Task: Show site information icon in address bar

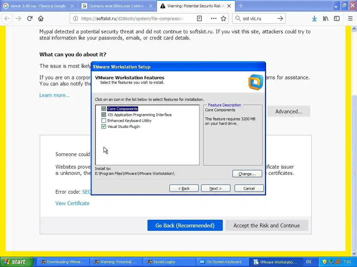Action: tap(76, 19)
